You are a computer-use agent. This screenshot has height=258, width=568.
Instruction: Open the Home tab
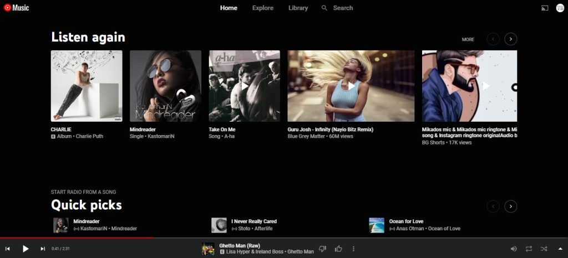pos(229,8)
